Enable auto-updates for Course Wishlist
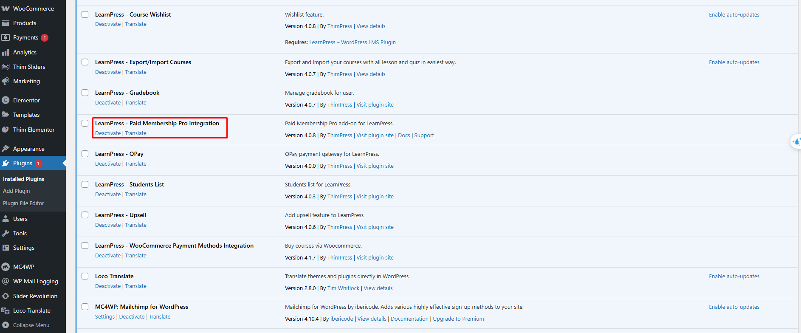 tap(734, 14)
